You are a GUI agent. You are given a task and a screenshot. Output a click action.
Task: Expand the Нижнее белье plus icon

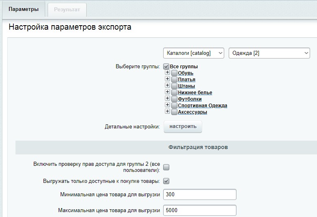[x=167, y=92]
